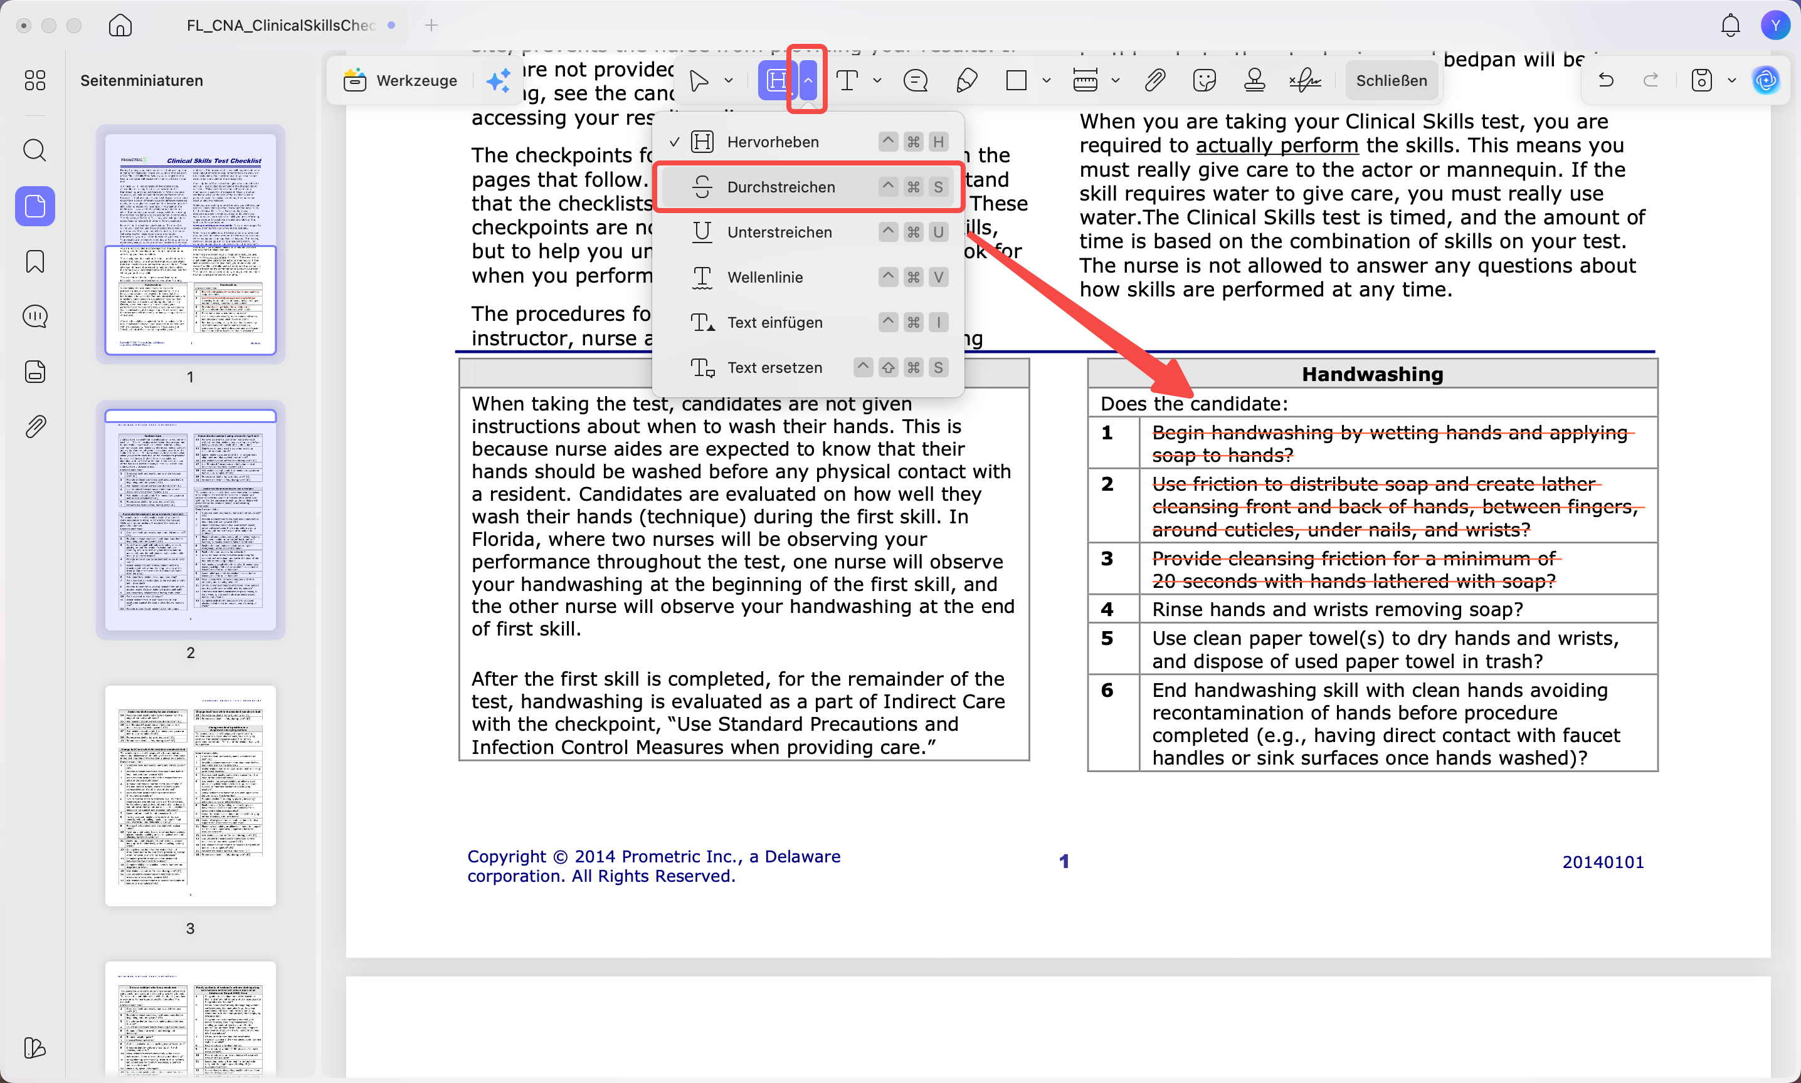
Task: Open page 3 thumbnail
Action: [x=191, y=795]
